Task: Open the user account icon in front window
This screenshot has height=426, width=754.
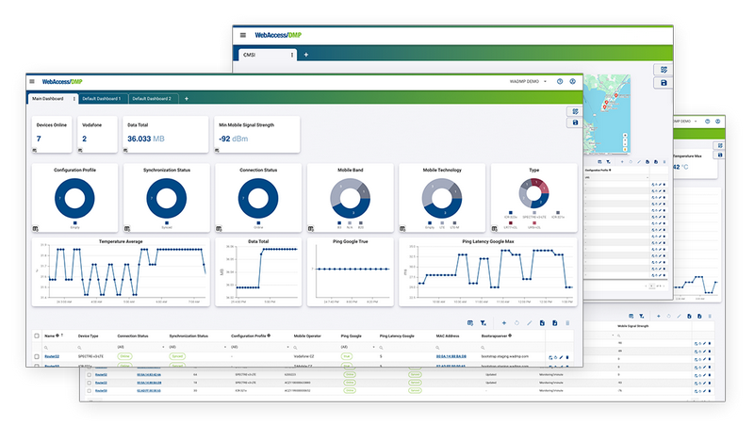Action: [573, 81]
